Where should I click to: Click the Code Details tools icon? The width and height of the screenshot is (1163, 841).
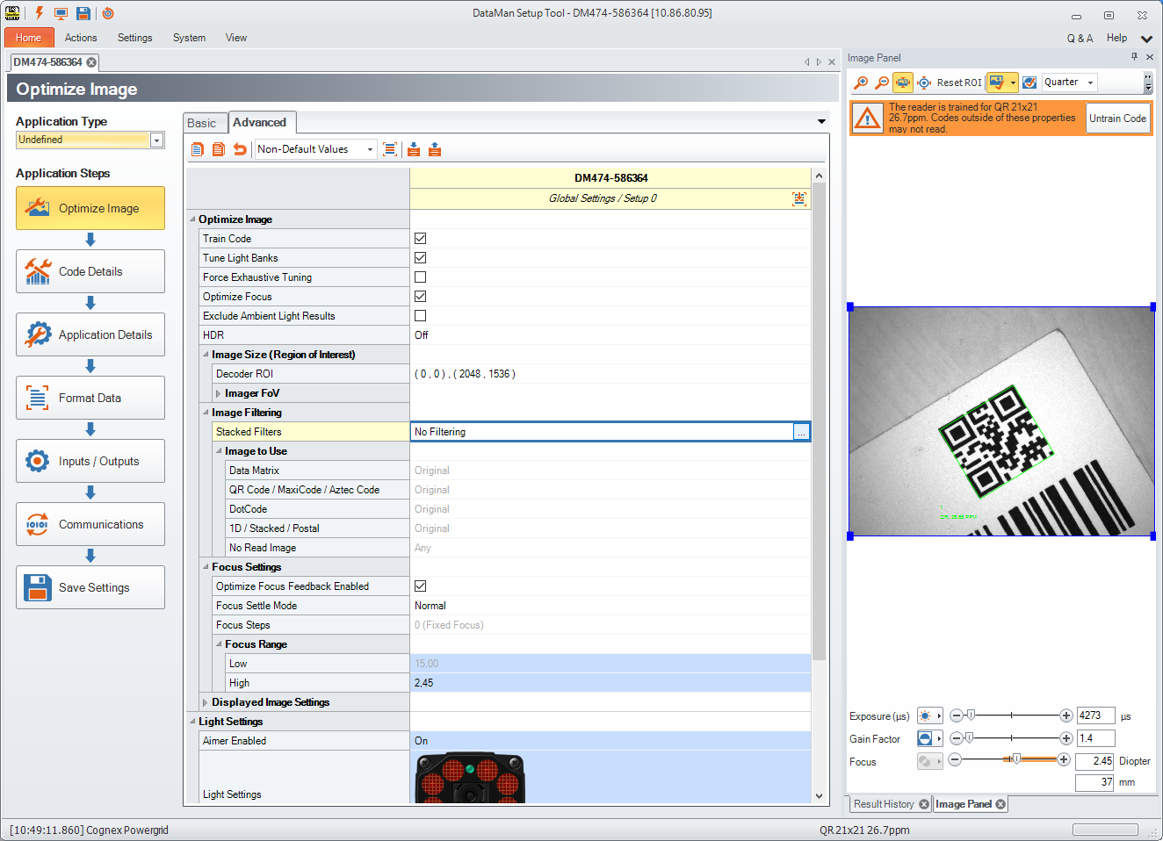(x=38, y=271)
